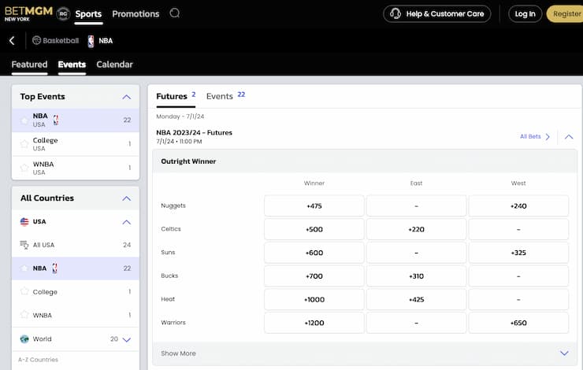Click the USA flag icon
This screenshot has width=583, height=370.
click(24, 222)
